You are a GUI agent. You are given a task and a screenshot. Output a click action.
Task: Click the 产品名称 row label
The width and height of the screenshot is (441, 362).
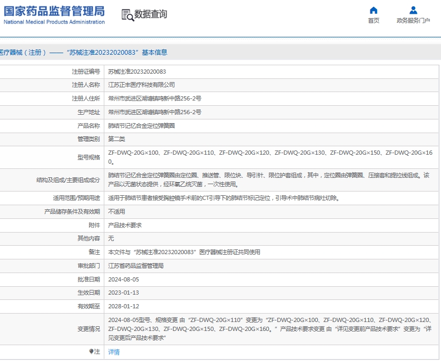pyautogui.click(x=89, y=126)
